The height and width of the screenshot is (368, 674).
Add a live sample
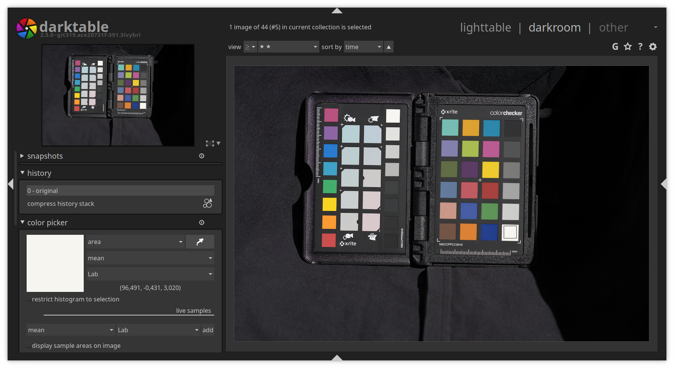[208, 330]
